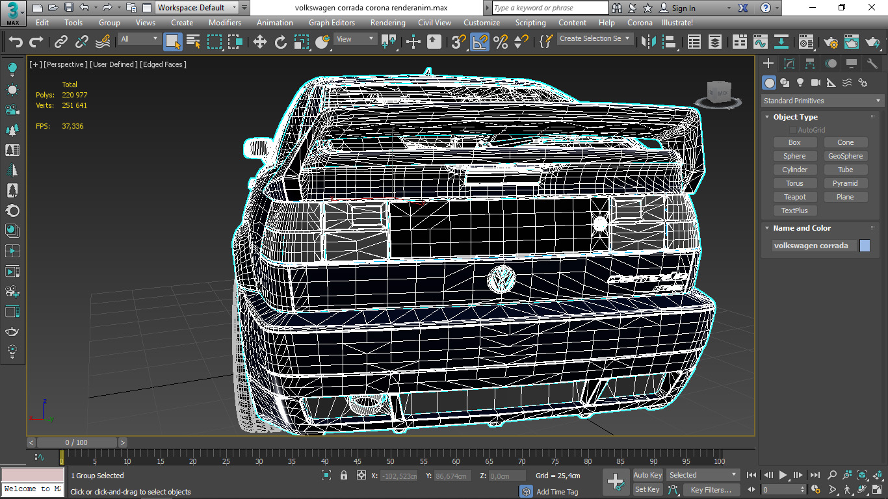Enable the AutoGrid checkbox

tap(793, 130)
